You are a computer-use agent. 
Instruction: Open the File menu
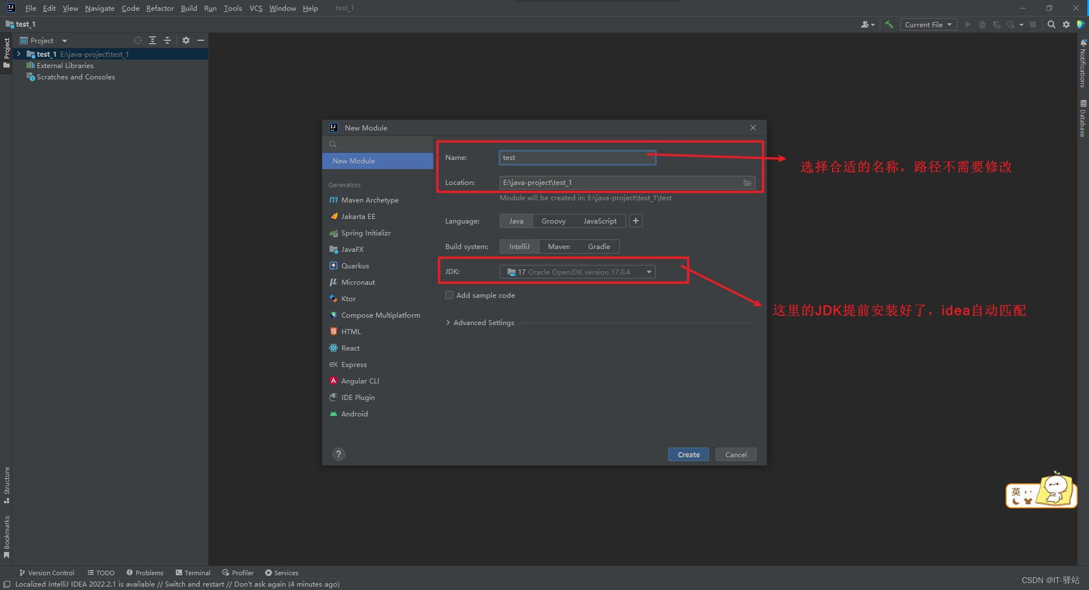coord(31,8)
